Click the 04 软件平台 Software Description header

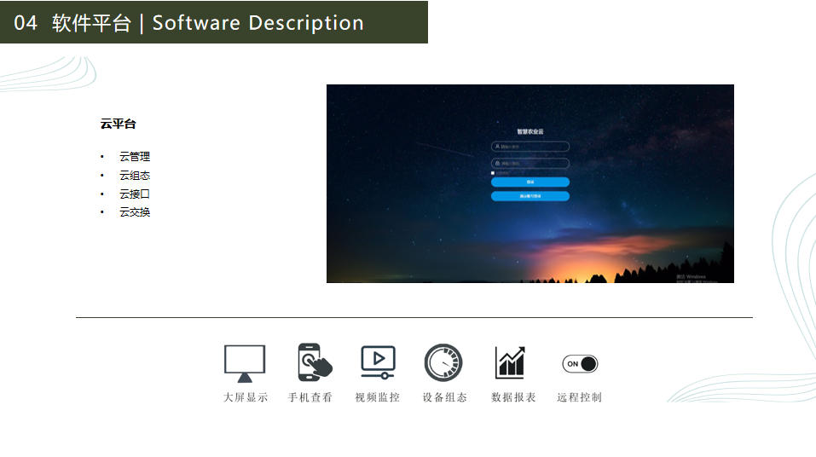(x=189, y=23)
